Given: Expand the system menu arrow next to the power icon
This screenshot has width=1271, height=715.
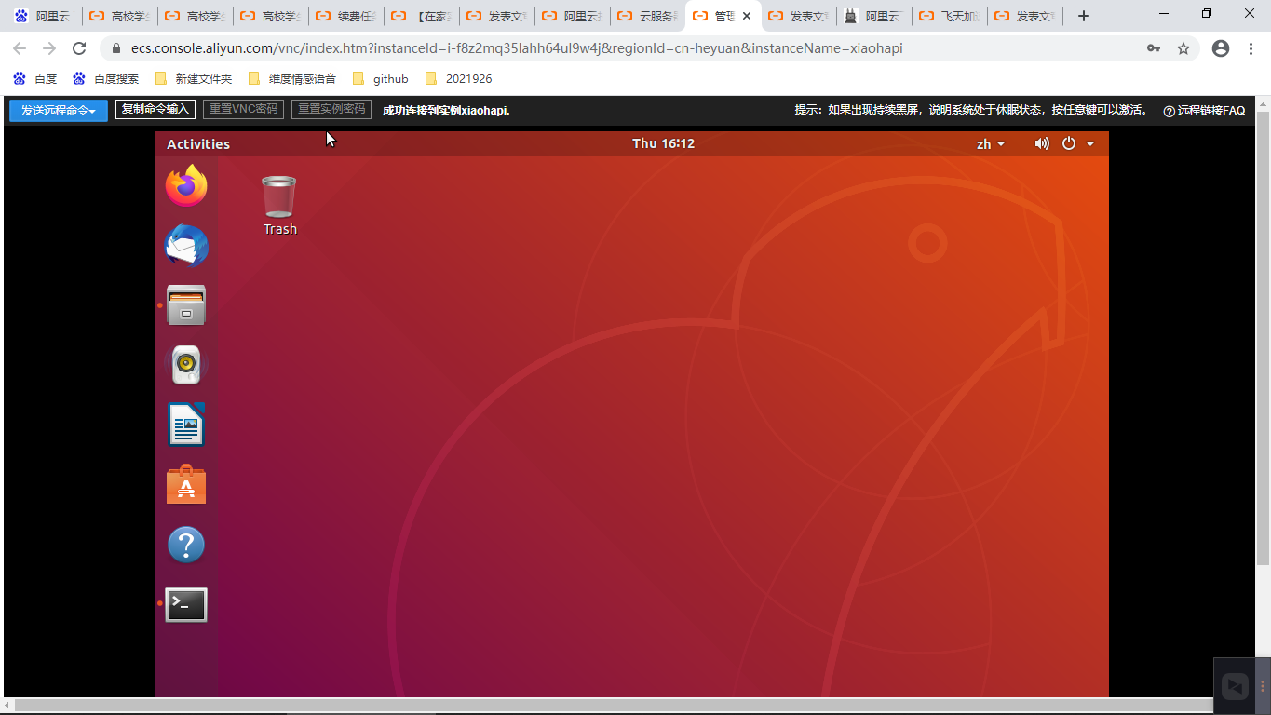Looking at the screenshot, I should coord(1090,143).
